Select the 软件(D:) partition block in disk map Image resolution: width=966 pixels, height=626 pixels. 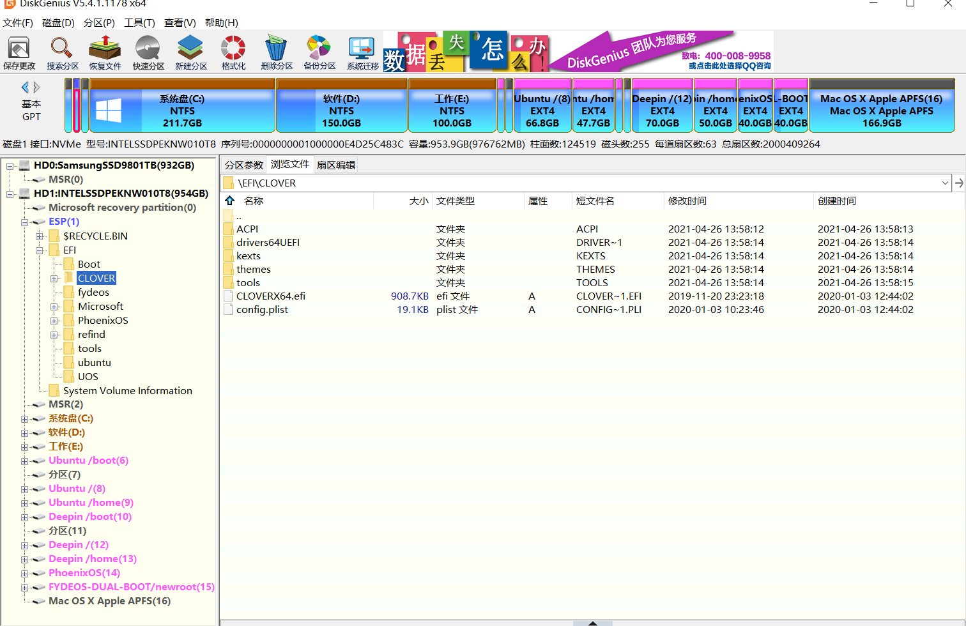click(341, 105)
